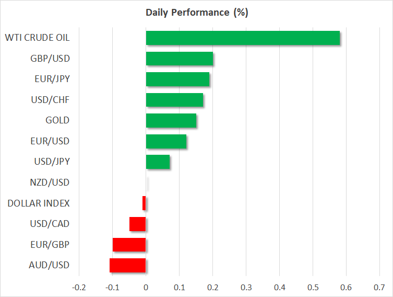This screenshot has height=297, width=393.
Task: Click the GOLD performance bar
Action: (x=171, y=121)
